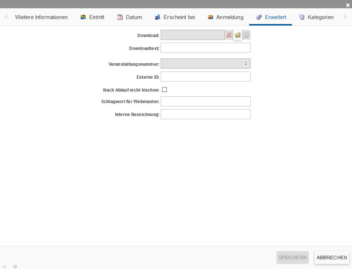Image resolution: width=352 pixels, height=269 pixels.
Task: Close the dialog with the top-right X
Action: [x=348, y=5]
